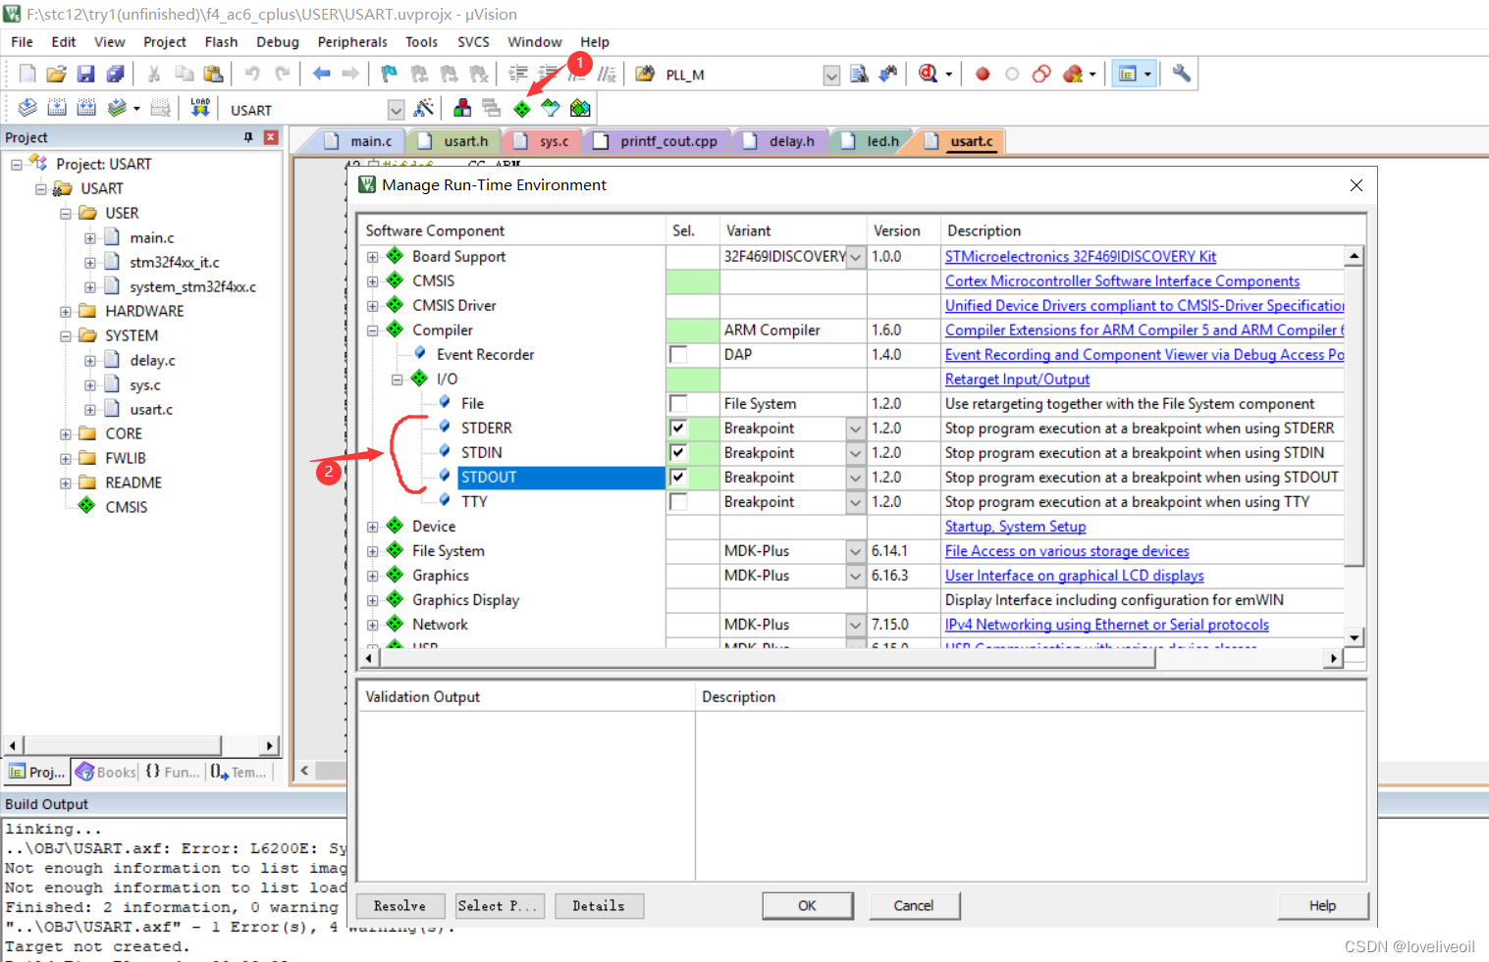Start debug session with magnifier 'd' icon
This screenshot has height=962, width=1489.
click(x=928, y=74)
